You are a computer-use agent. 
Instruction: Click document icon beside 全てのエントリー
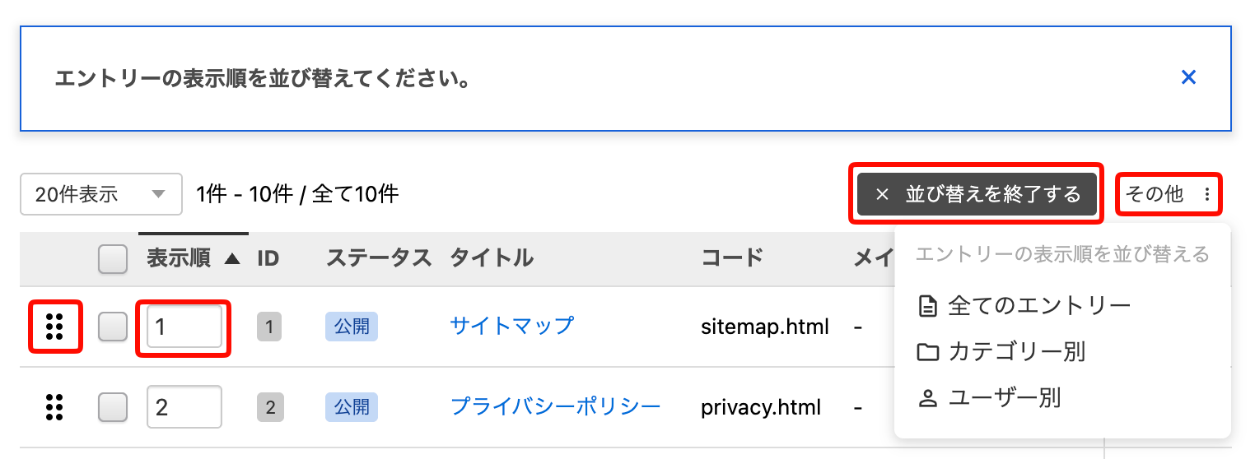coord(928,306)
